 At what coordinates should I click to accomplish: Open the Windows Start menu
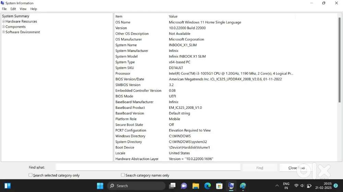(x=100, y=186)
